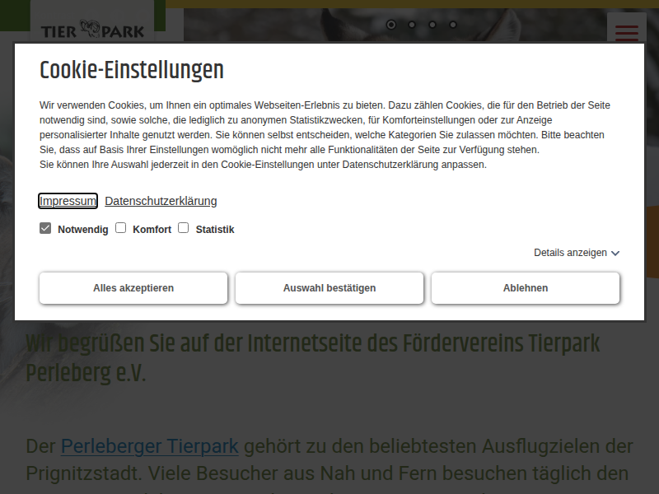This screenshot has height=494, width=659.
Task: Confirm selection with Auswahl bestätigen
Action: tap(329, 288)
